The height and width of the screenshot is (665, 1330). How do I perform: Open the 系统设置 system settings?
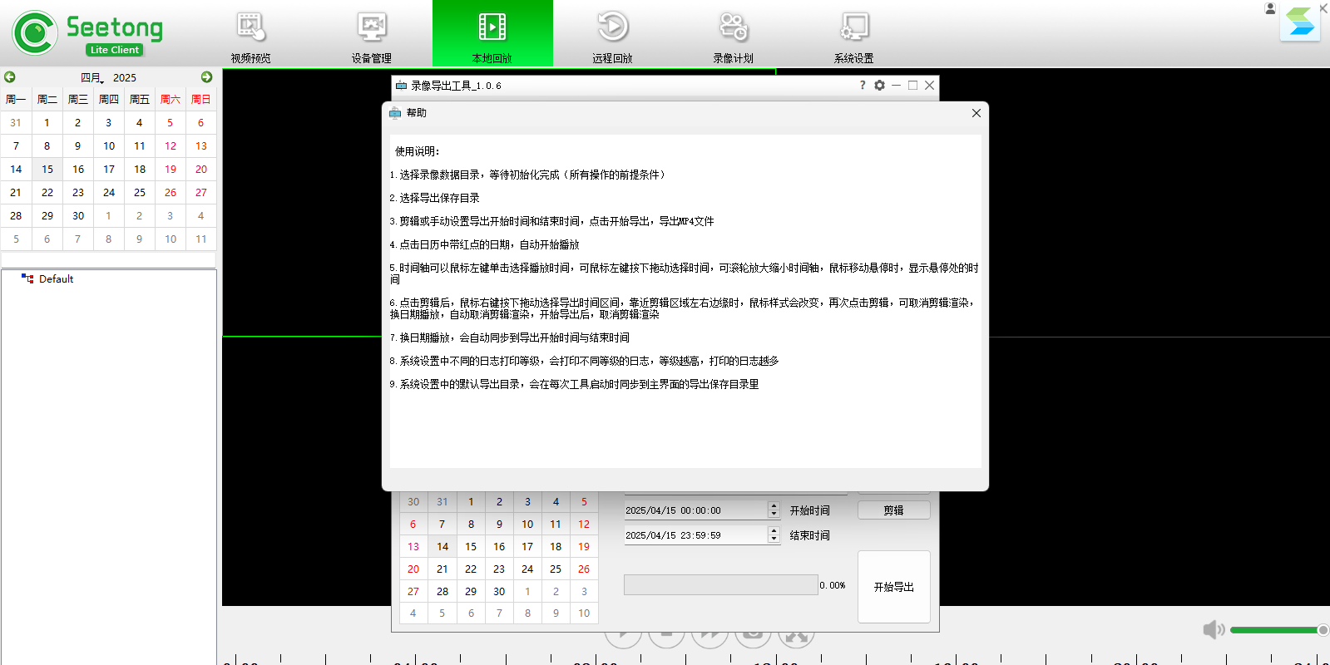coord(853,37)
